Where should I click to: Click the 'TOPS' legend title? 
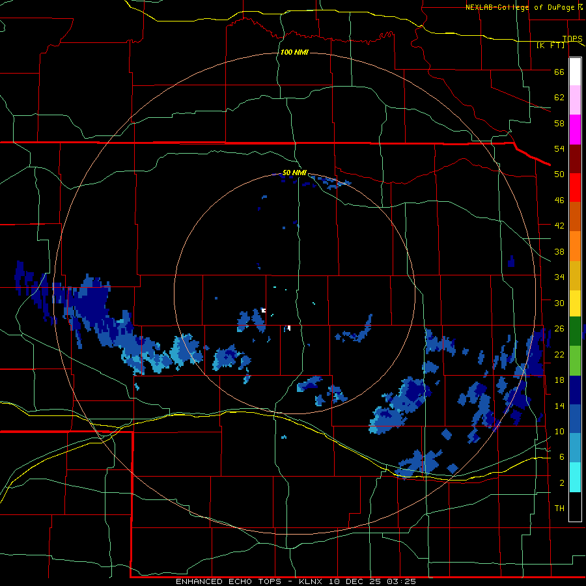click(572, 39)
